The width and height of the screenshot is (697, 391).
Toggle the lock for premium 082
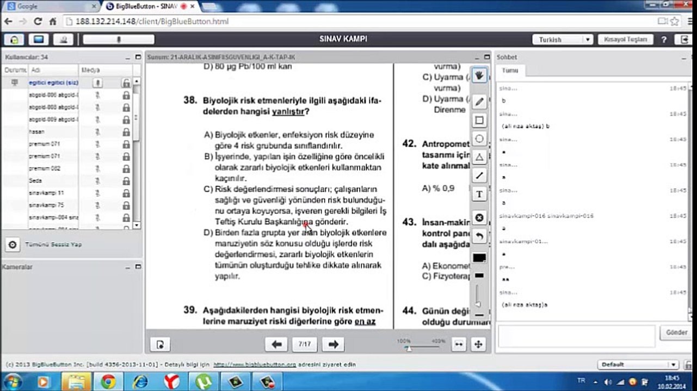(126, 168)
